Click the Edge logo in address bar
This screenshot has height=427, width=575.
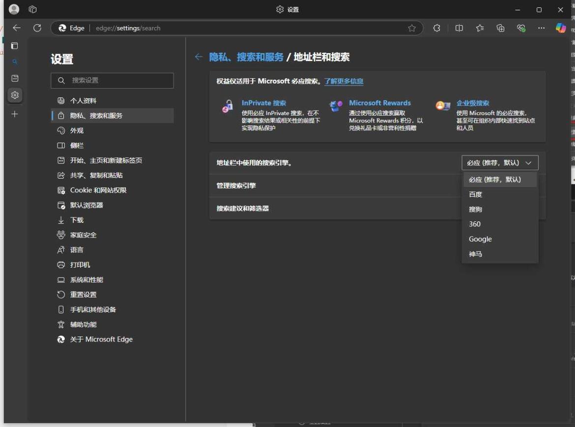[x=62, y=28]
